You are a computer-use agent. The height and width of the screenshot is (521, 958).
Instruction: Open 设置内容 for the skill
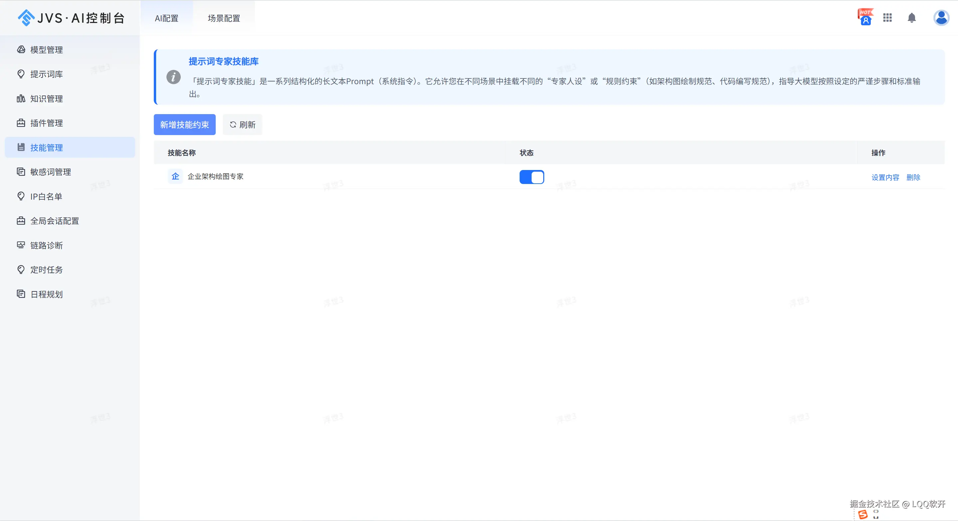pyautogui.click(x=885, y=177)
